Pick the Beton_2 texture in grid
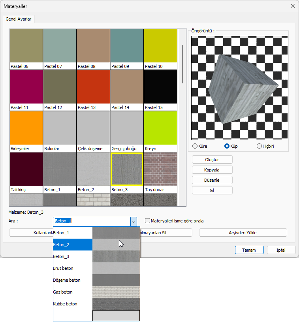 (93, 169)
